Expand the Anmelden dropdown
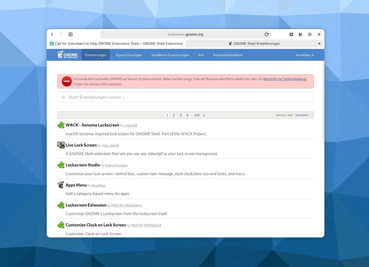 pos(305,55)
